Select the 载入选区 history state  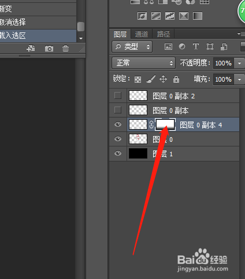coord(38,36)
